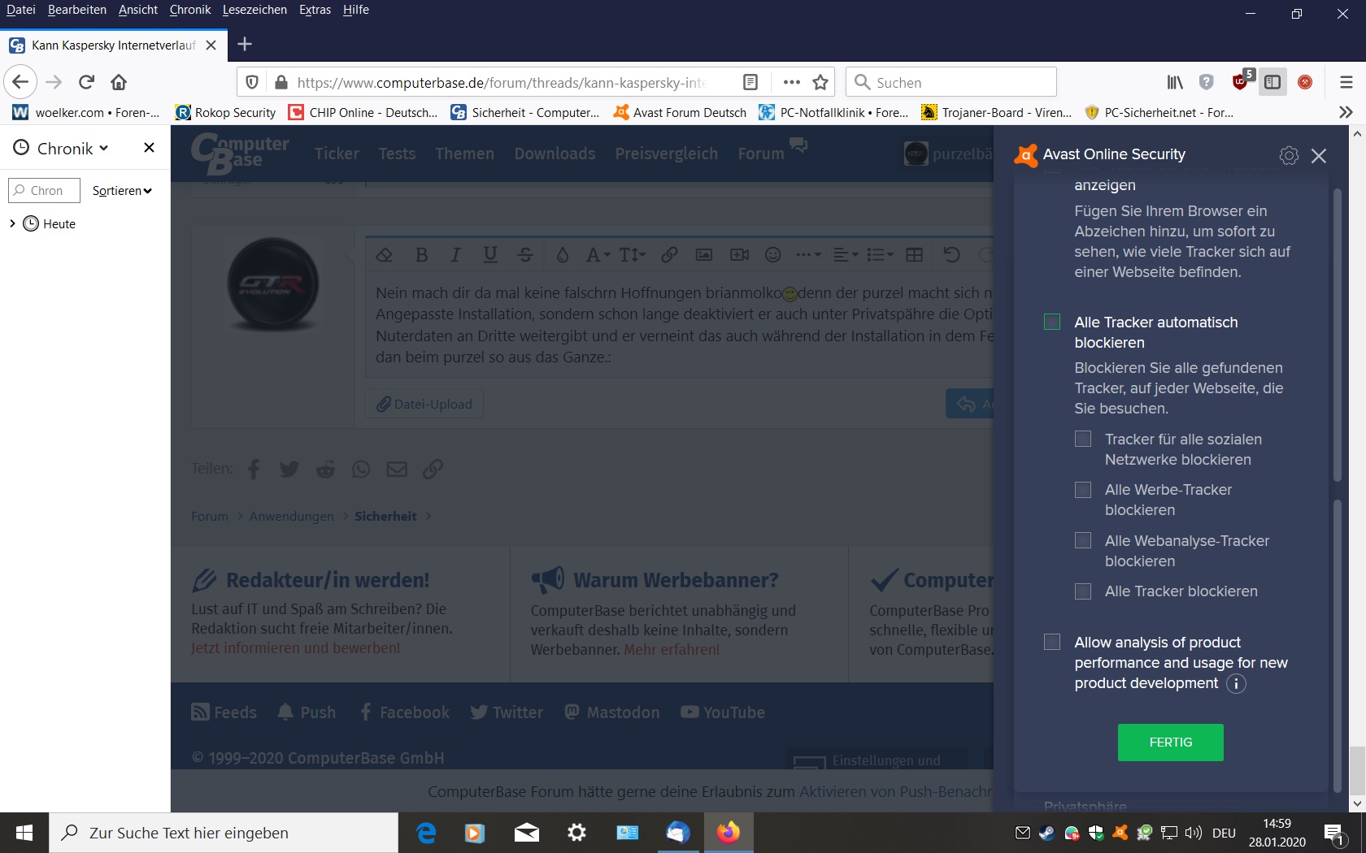
Task: Close the Chronik sidebar
Action: (149, 147)
